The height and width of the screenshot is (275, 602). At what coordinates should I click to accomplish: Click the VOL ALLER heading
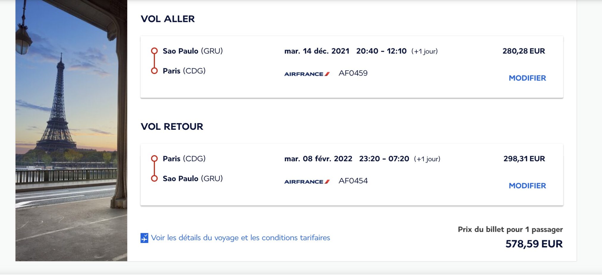(167, 19)
